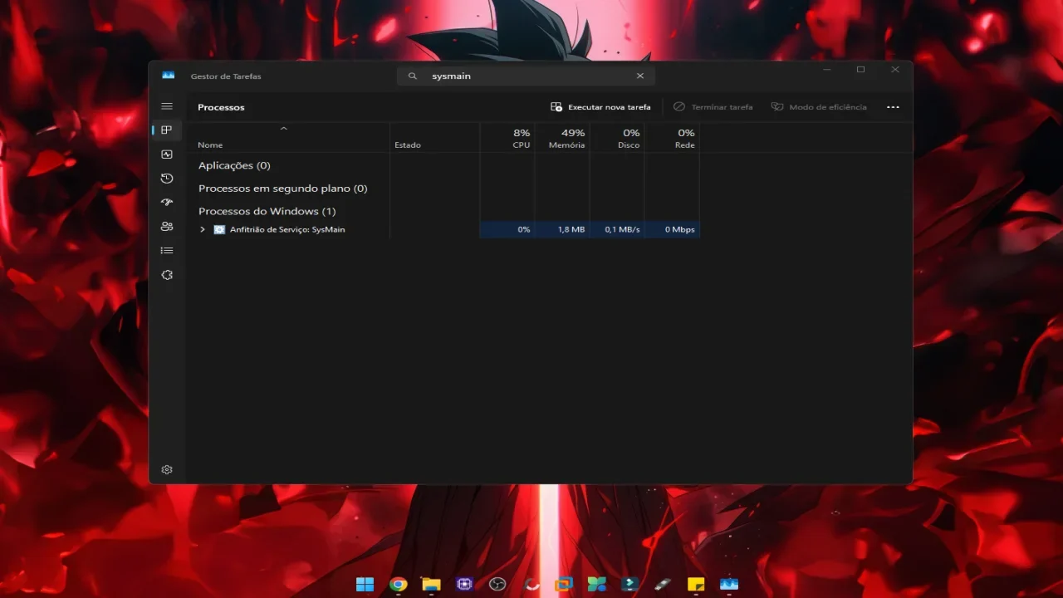Viewport: 1063px width, 598px height.
Task: Click Modo de eficiência button
Action: coord(819,107)
